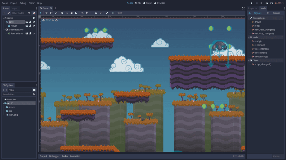The image size is (286, 160).
Task: Open the Project menu
Action: 14,3
